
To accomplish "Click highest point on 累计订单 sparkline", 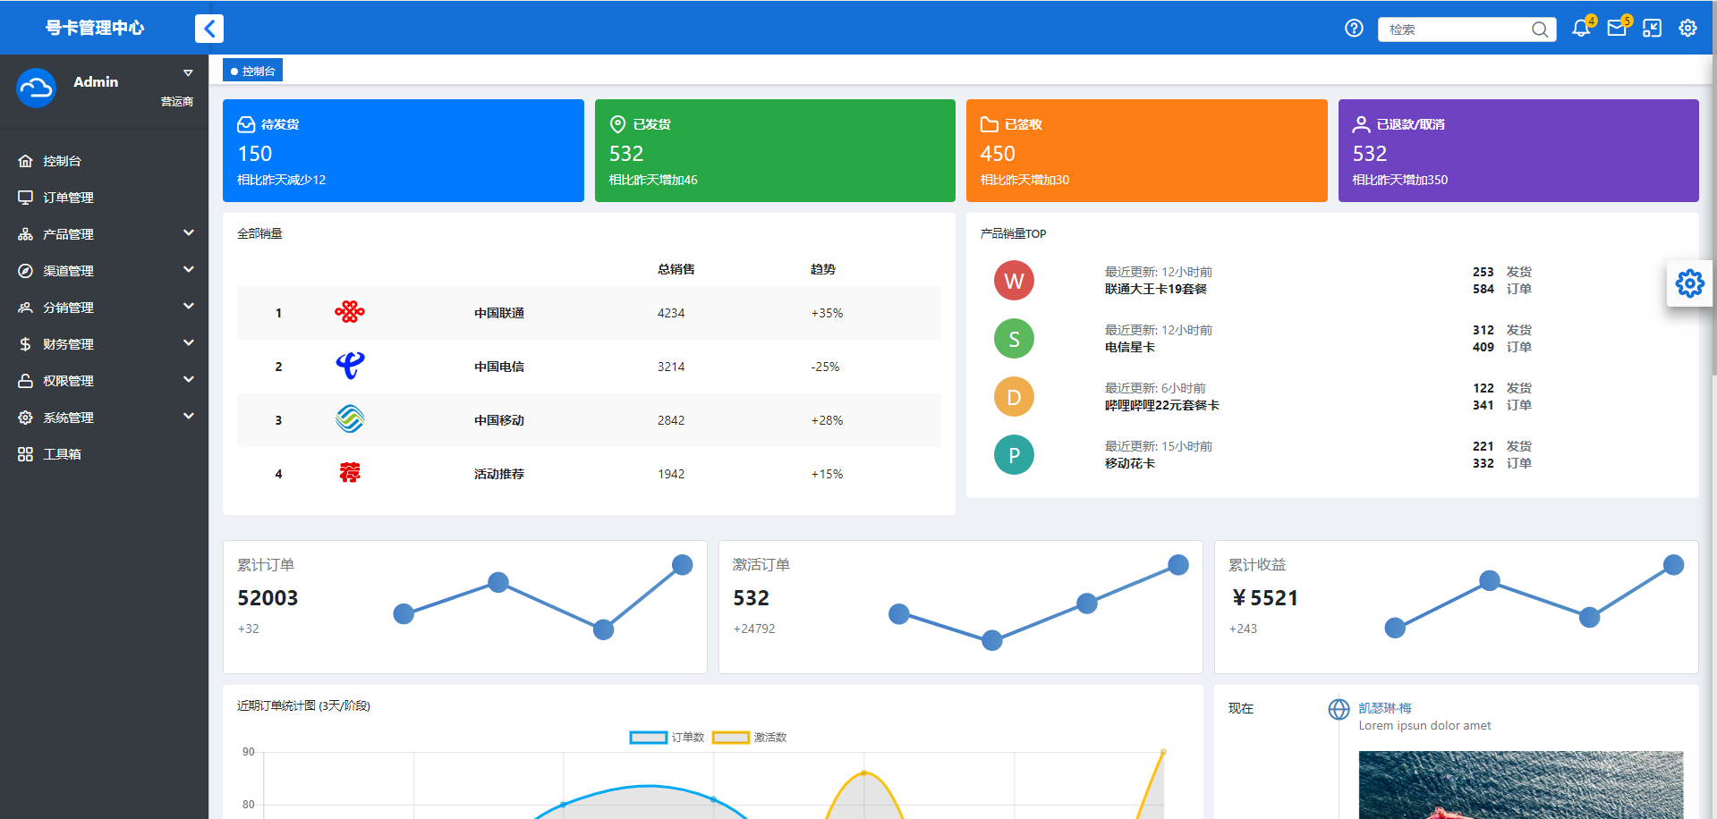I will coord(683,565).
